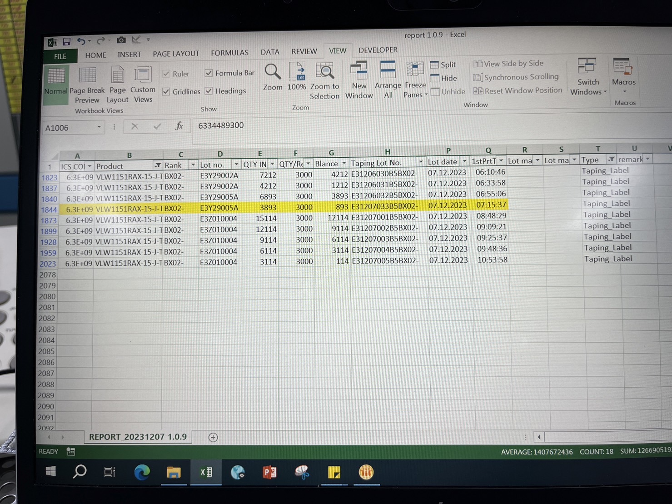The height and width of the screenshot is (504, 672).
Task: Click the Split window button
Action: click(x=443, y=65)
